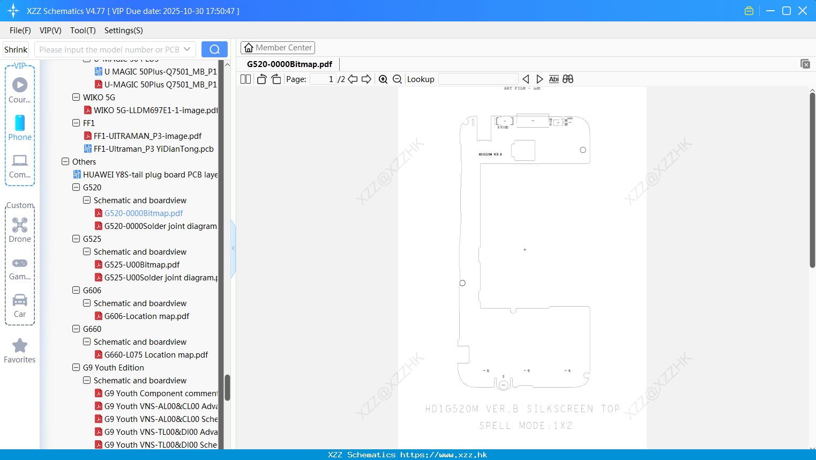The width and height of the screenshot is (816, 460).
Task: Open the Settings(S) menu
Action: point(123,31)
